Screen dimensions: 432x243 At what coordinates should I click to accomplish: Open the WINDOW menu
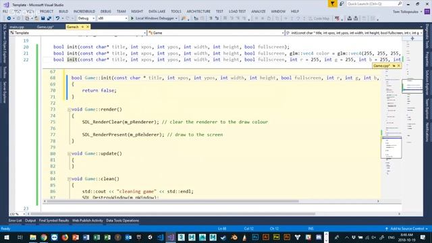(x=278, y=11)
